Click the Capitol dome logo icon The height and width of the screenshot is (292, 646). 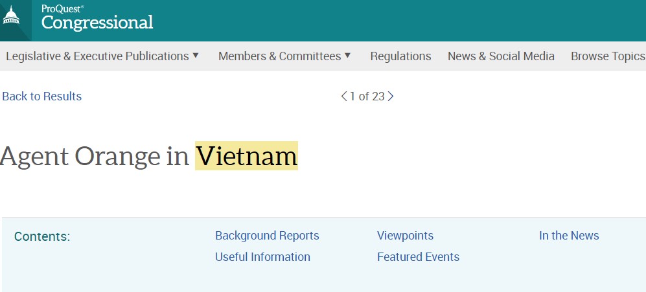(x=11, y=17)
